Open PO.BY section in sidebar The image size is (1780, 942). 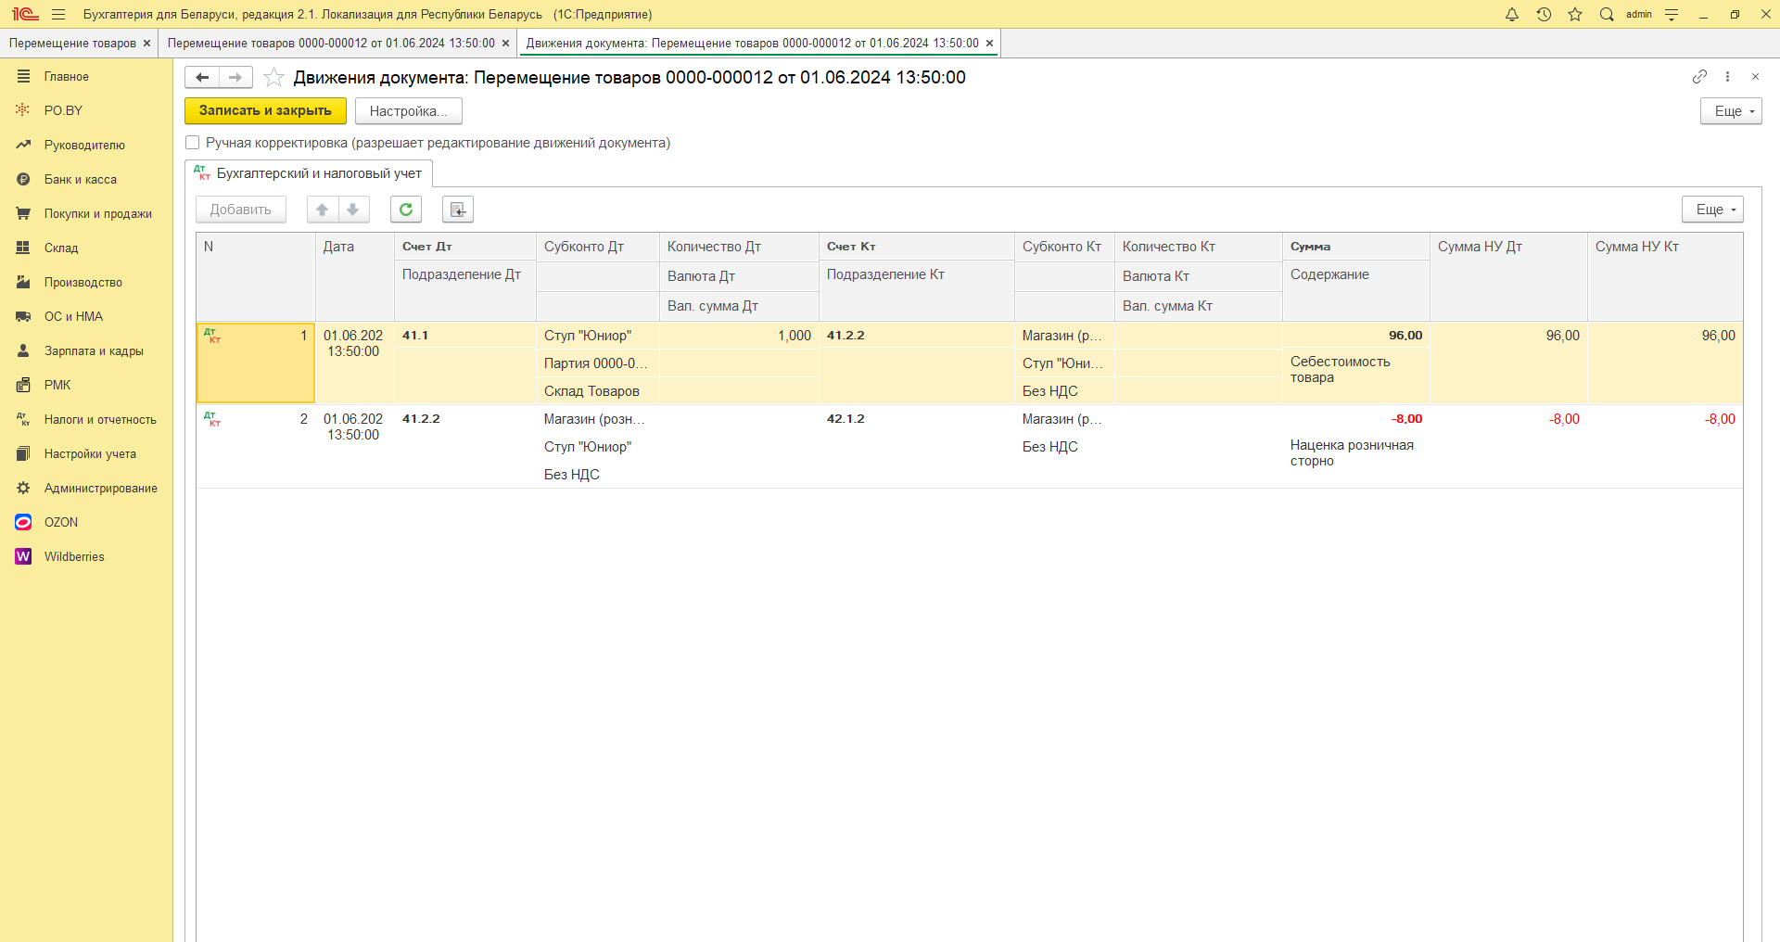(x=63, y=110)
